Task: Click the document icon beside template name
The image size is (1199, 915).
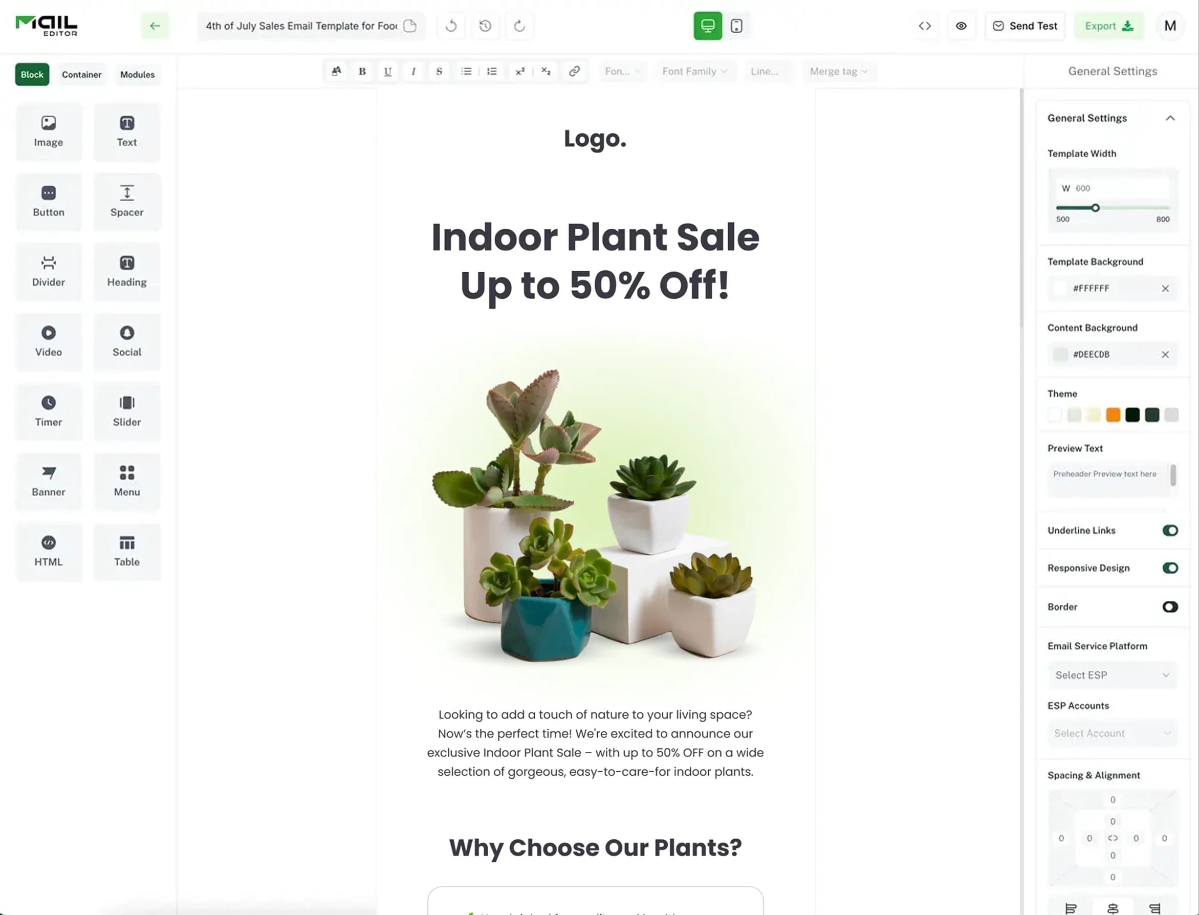Action: [x=409, y=26]
